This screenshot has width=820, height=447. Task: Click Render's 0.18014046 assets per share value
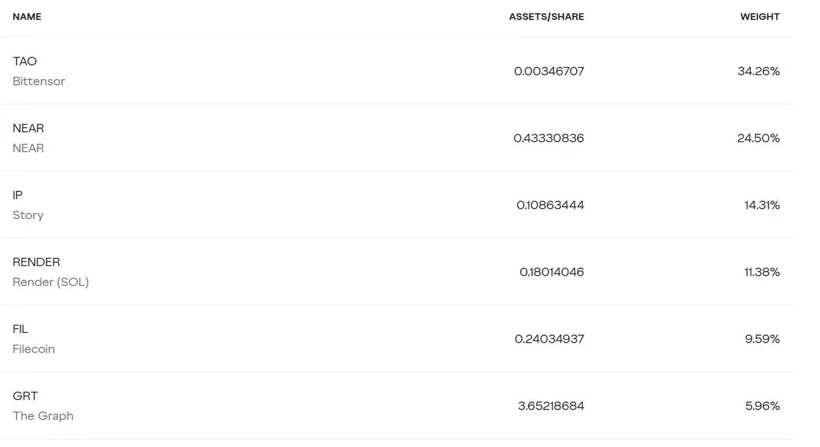(x=551, y=272)
